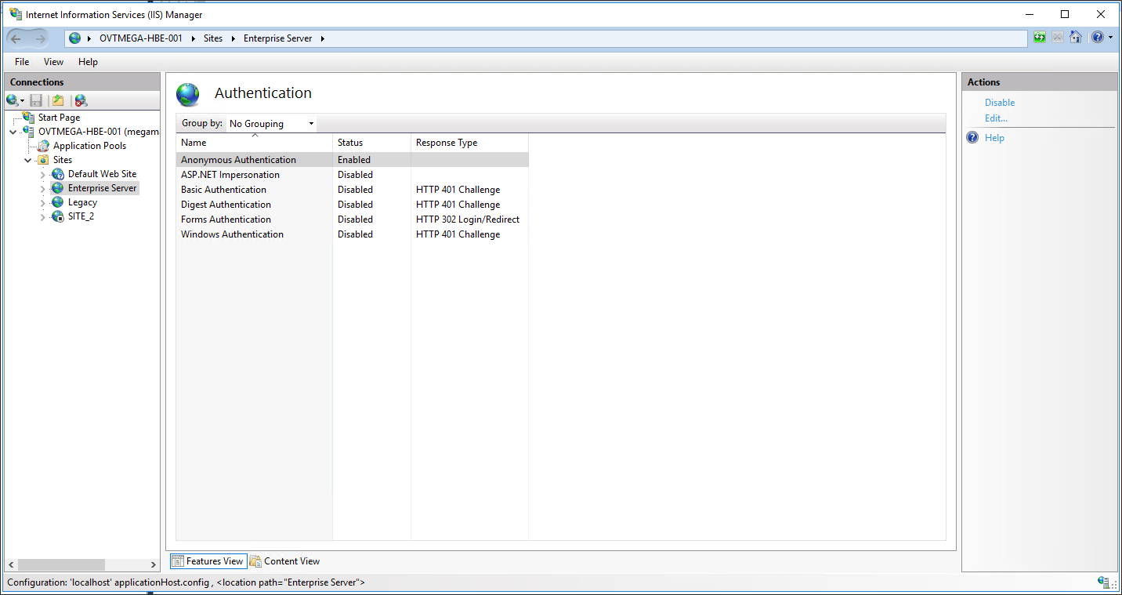This screenshot has height=595, width=1122.
Task: Click Disable in the Actions pane
Action: (x=1000, y=103)
